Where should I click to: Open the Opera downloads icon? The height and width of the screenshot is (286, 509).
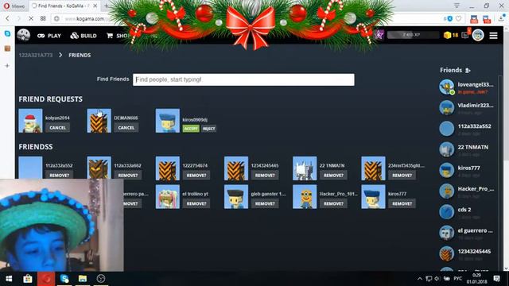coord(502,19)
